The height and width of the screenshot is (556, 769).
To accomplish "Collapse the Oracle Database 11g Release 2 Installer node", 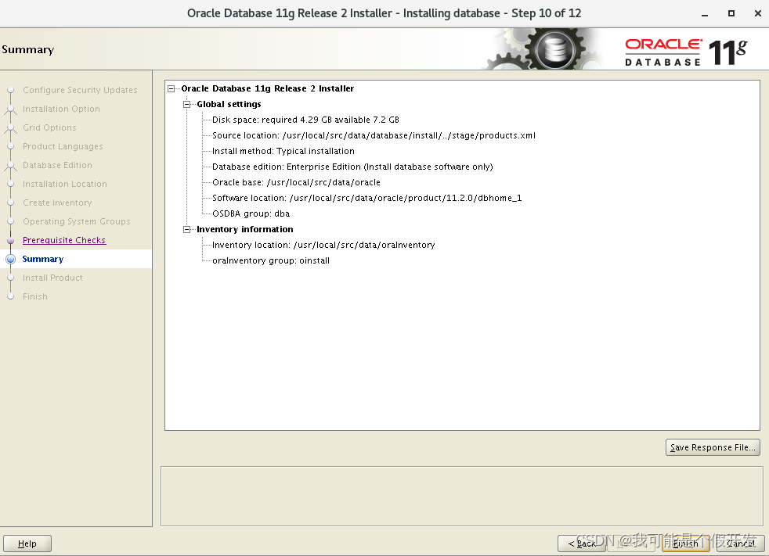I will (171, 88).
